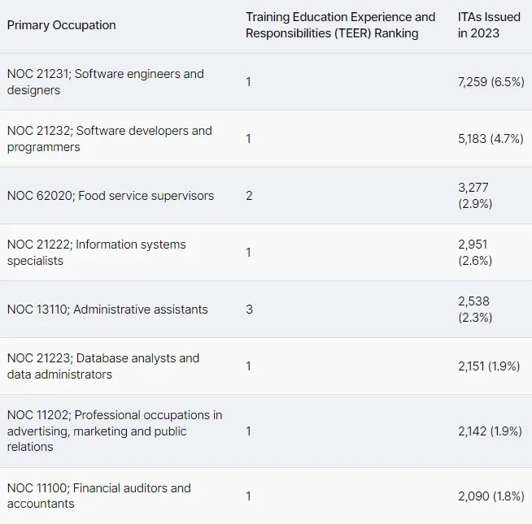Select NOC 13110 Administrative assistants cell

(107, 310)
